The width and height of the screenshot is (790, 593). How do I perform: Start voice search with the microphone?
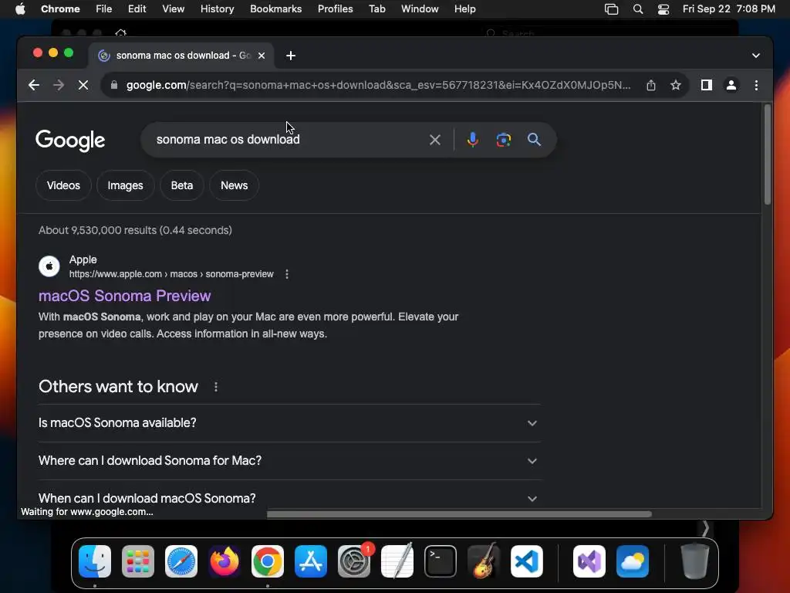click(473, 140)
